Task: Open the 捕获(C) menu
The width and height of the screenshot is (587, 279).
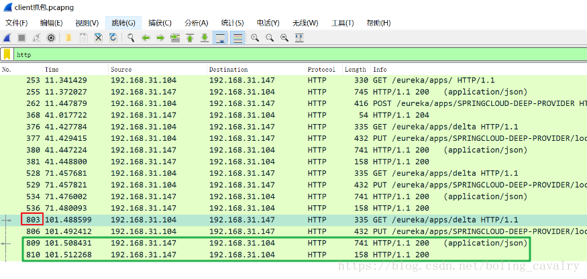Action: click(x=160, y=23)
